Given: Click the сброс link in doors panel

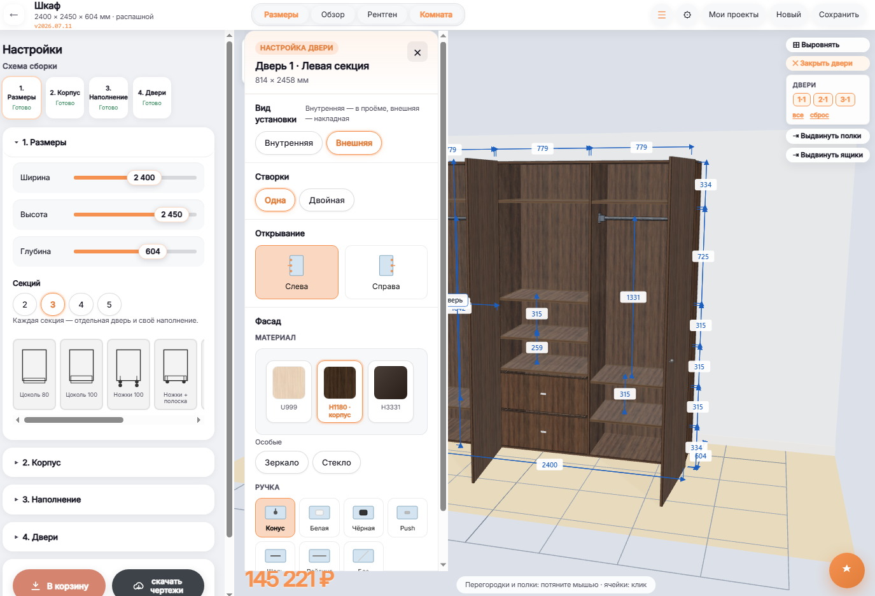Looking at the screenshot, I should 819,115.
